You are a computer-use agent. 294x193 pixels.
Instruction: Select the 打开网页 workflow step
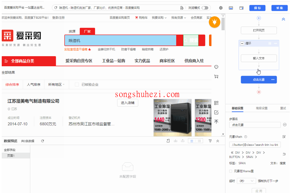pos(259,30)
